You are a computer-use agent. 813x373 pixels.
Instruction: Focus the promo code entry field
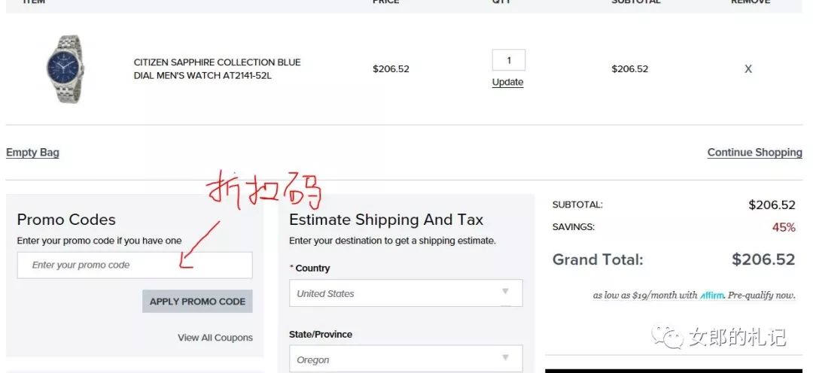coord(135,265)
